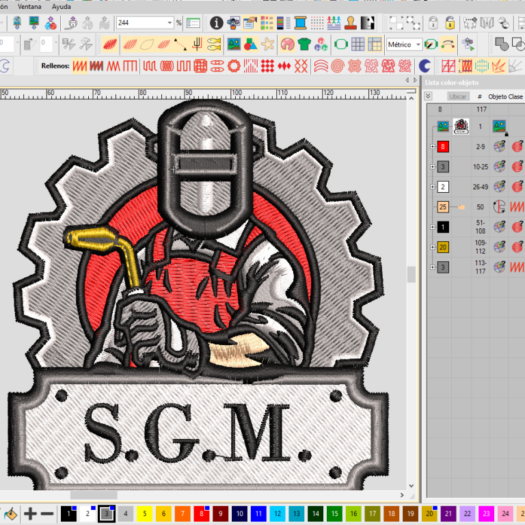Select the black color 1 row in list
The image size is (525, 525).
443,227
